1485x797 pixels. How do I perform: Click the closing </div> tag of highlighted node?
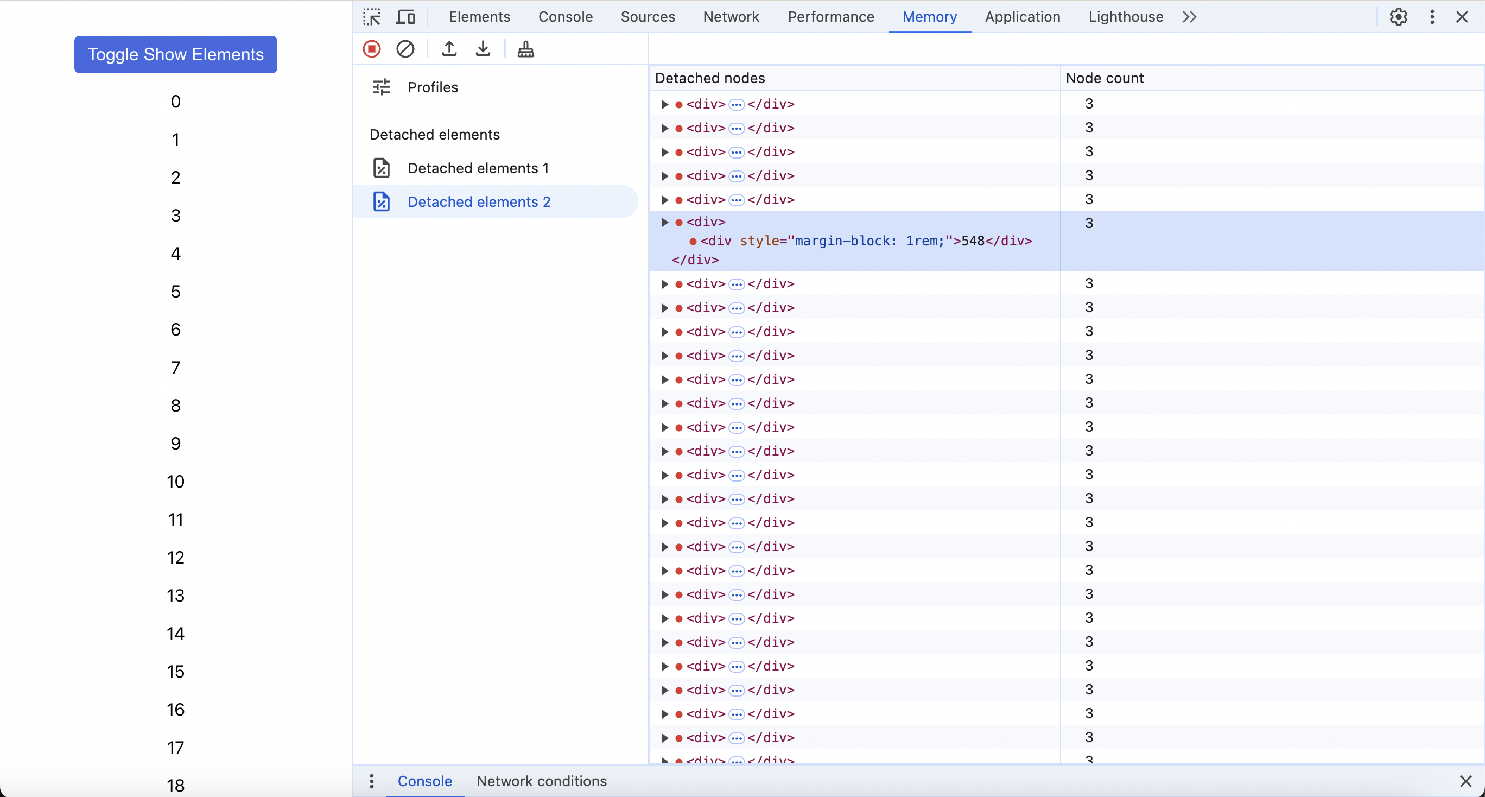[695, 260]
